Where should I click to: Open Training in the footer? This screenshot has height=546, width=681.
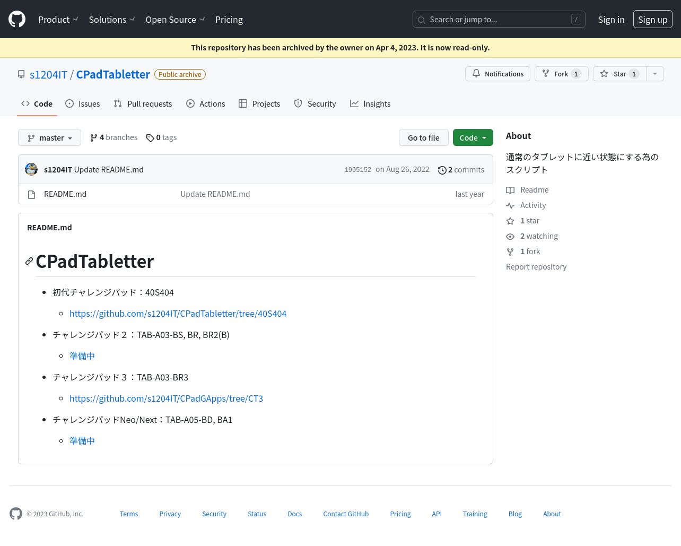475,514
